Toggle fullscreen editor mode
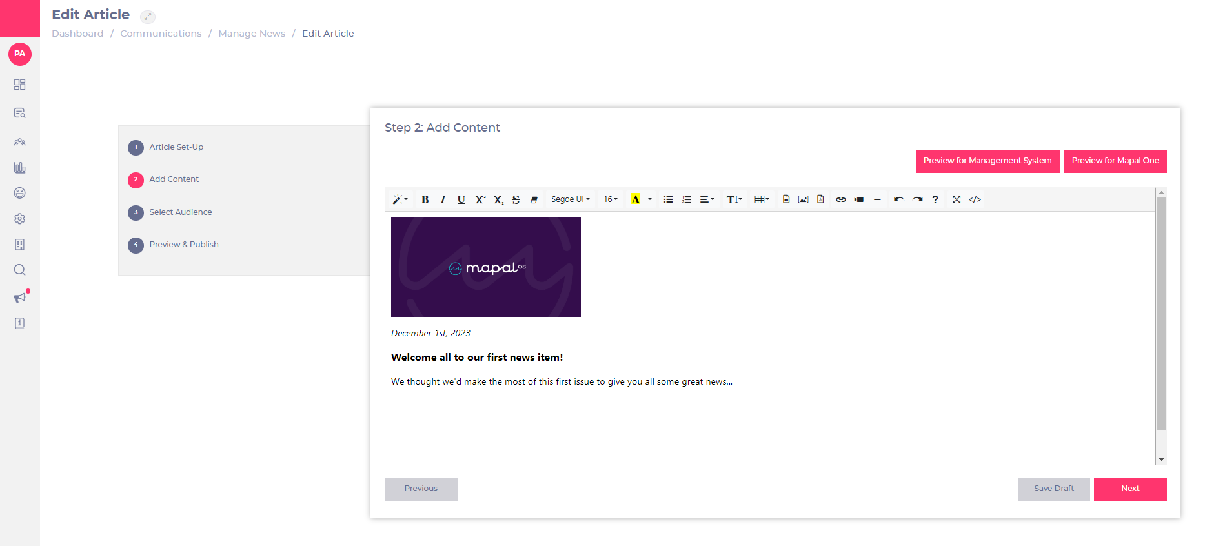 957,199
